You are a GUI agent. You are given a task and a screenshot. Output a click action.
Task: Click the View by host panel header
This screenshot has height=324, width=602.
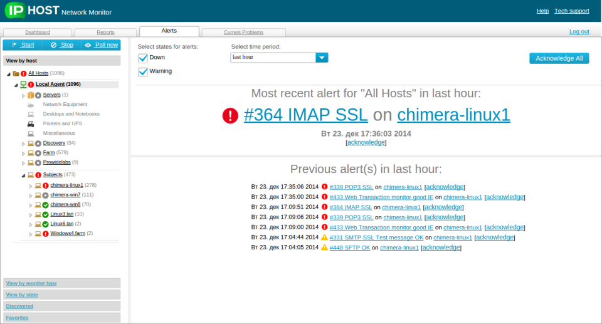pyautogui.click(x=62, y=61)
